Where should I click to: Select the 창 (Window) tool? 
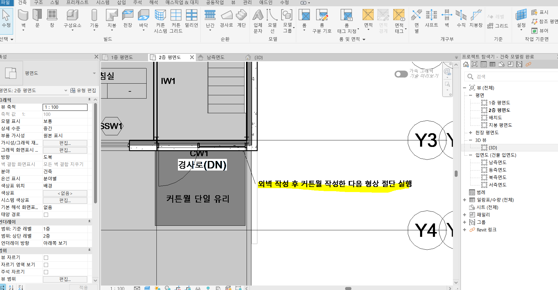point(52,18)
